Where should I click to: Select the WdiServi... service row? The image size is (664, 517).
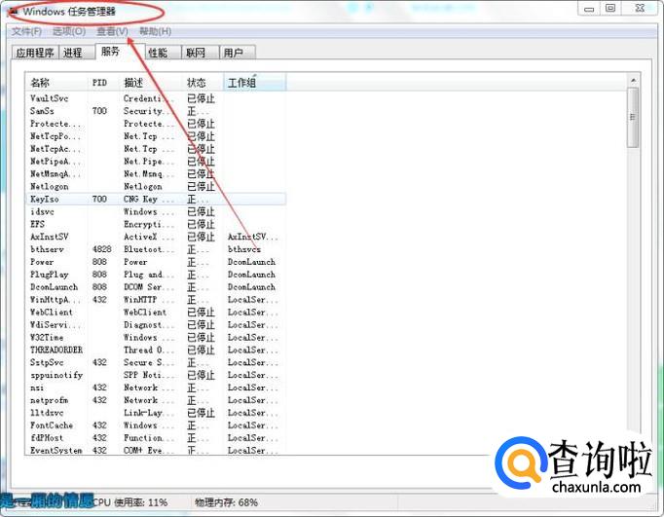(x=156, y=325)
